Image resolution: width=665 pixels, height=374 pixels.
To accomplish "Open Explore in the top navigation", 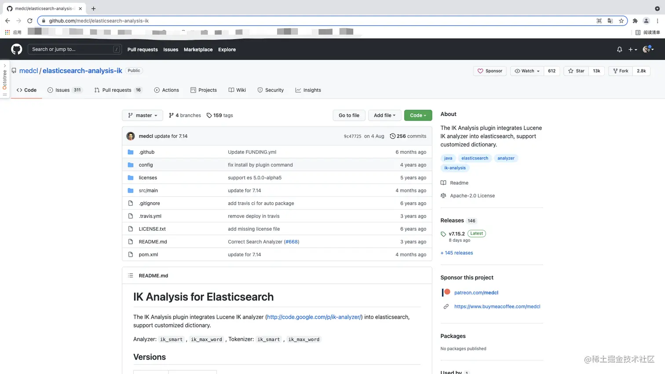I will pos(227,50).
